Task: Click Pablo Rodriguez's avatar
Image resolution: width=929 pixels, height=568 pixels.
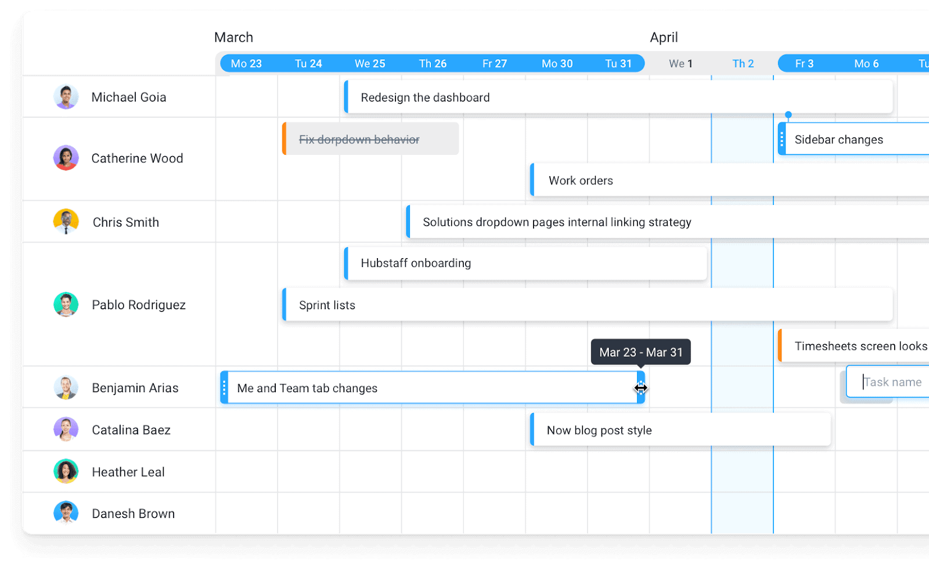Action: click(66, 305)
